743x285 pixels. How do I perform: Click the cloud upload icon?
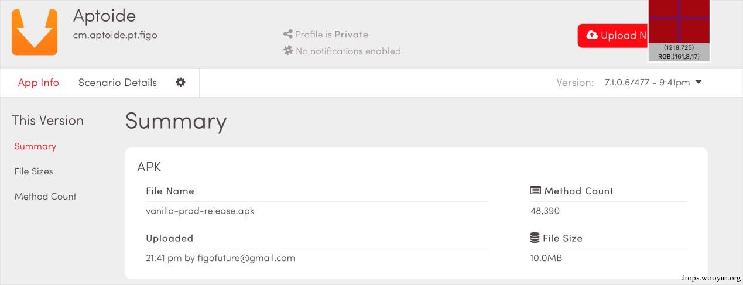pyautogui.click(x=592, y=36)
